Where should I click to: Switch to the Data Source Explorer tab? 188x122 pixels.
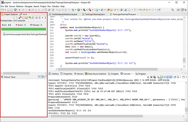click(x=96, y=74)
